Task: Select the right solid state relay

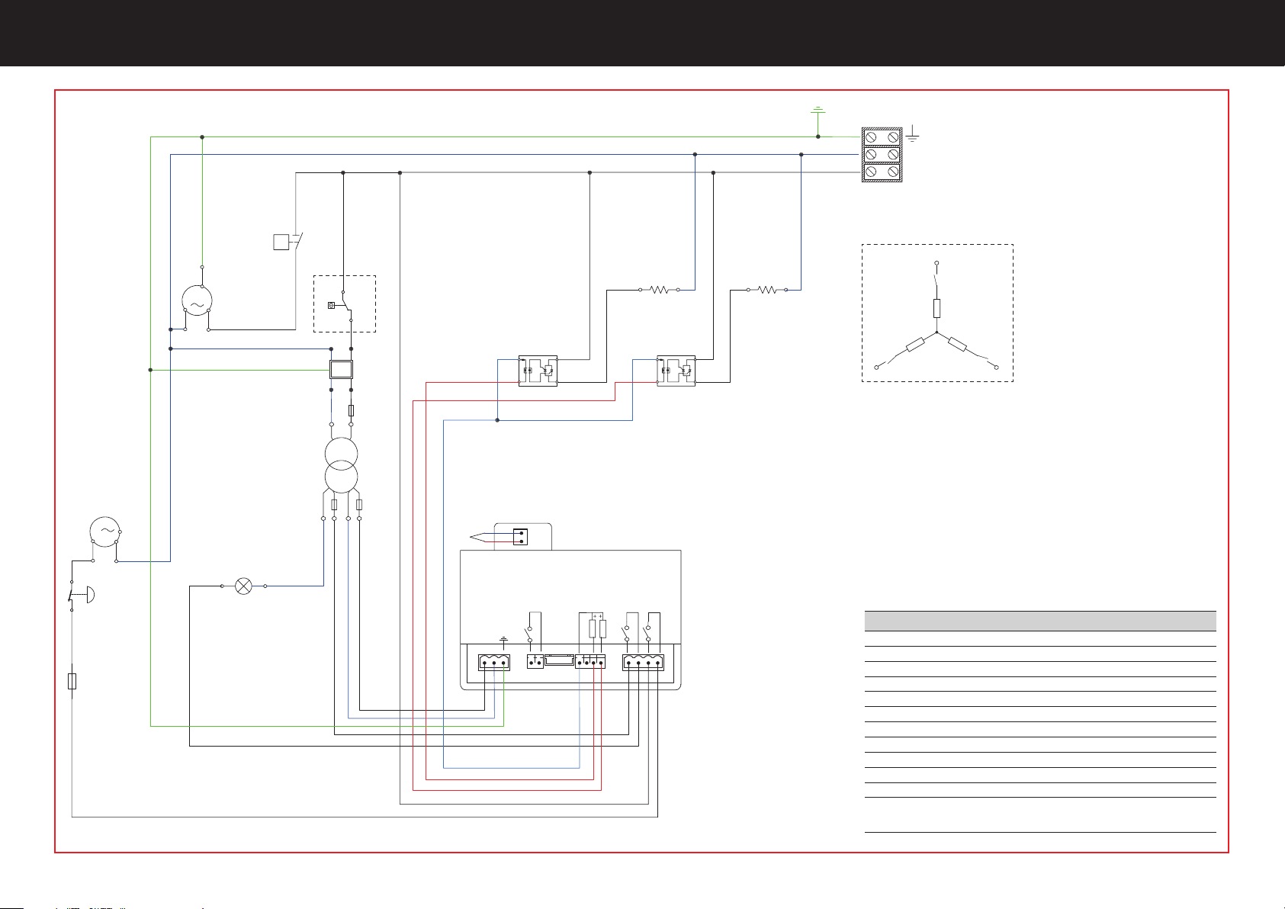Action: [676, 371]
